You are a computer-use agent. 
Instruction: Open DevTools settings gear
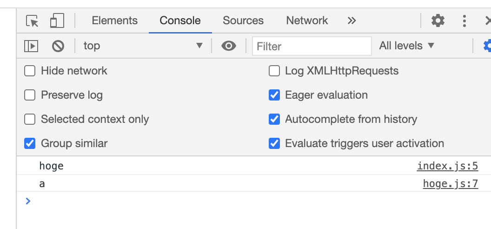438,21
